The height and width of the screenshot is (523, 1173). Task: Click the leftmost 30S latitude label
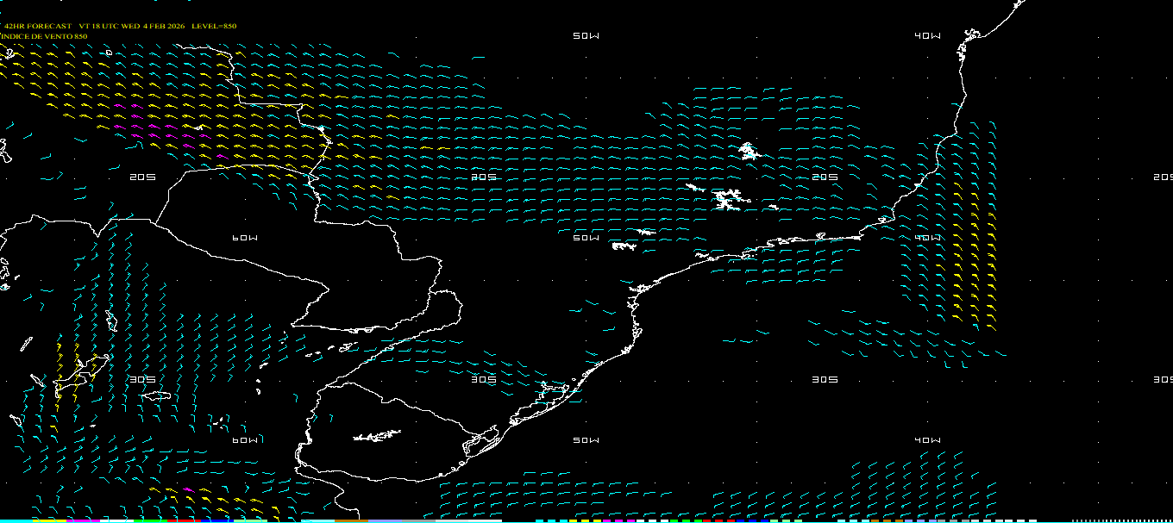click(x=142, y=379)
